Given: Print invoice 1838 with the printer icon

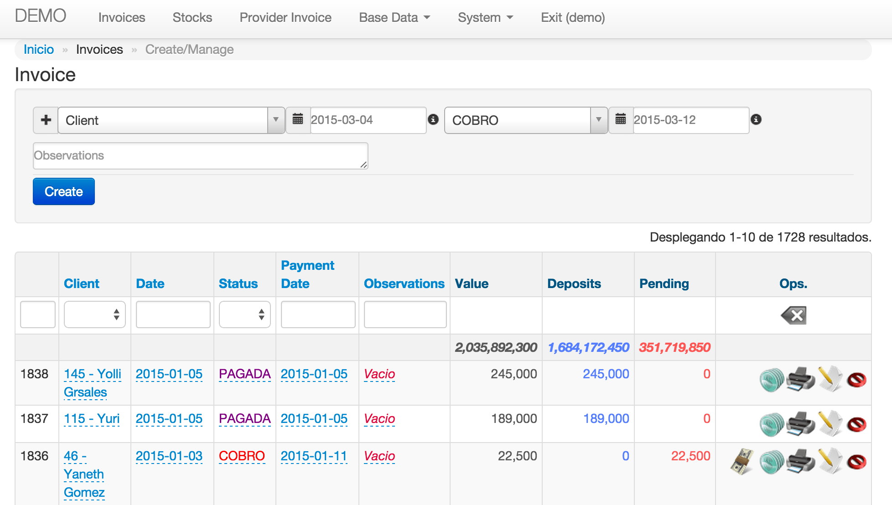Looking at the screenshot, I should 801,379.
